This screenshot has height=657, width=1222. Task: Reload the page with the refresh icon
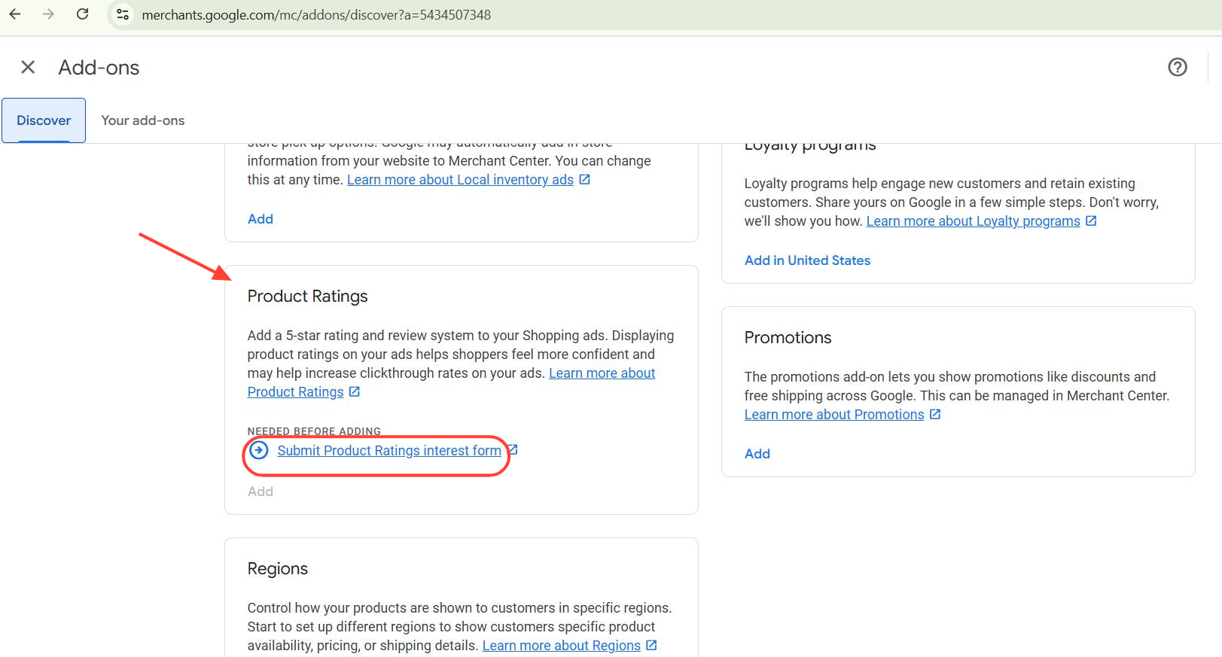pyautogui.click(x=83, y=14)
